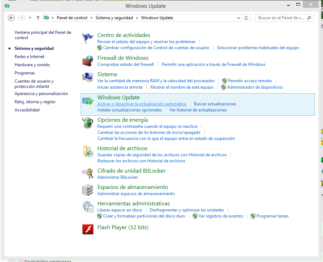
Task: Click the Firewall de Windows brick wall icon
Action: (x=88, y=61)
